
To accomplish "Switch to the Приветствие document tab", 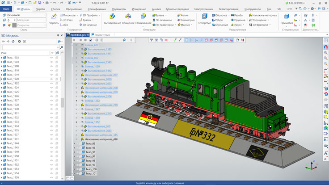I will coord(102,34).
